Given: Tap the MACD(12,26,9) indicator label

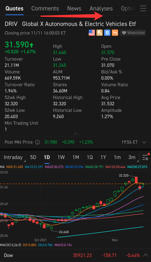Looking at the screenshot, I should [11, 245].
